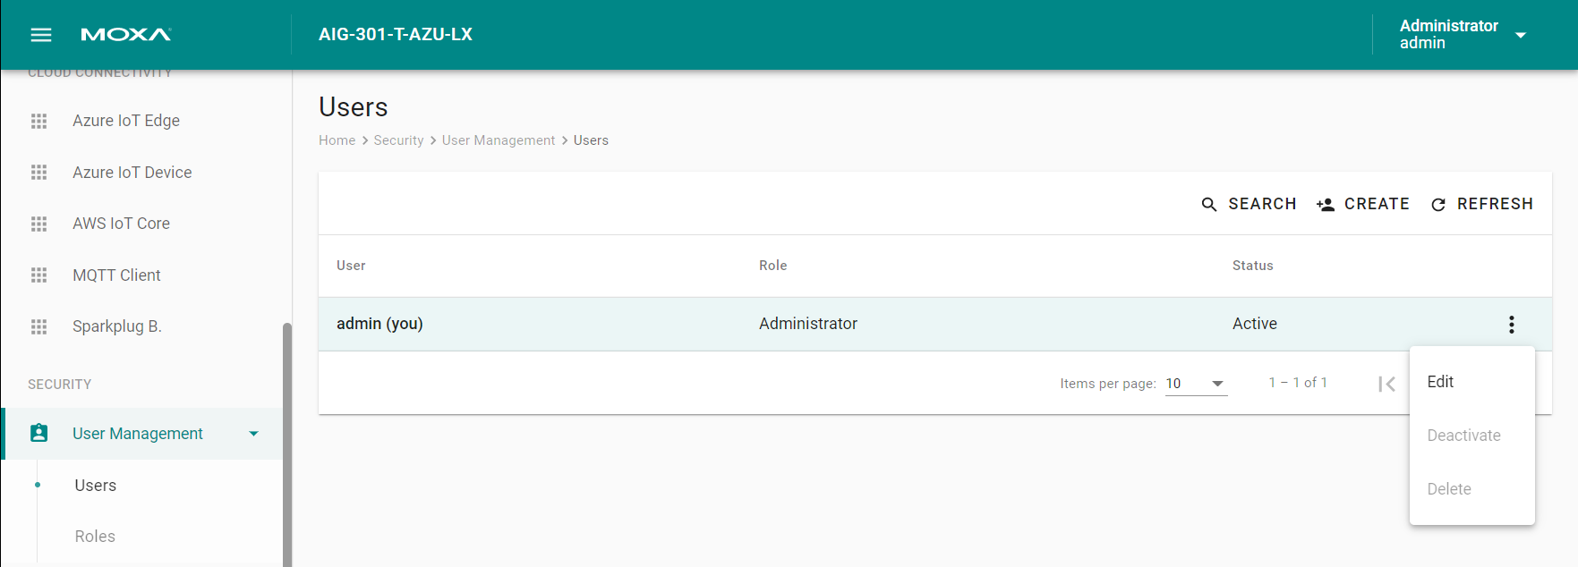Click the MQTT Client grid icon
The height and width of the screenshot is (567, 1578).
(x=38, y=275)
